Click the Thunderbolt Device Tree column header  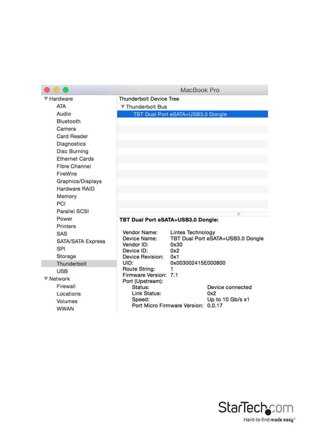coord(149,99)
